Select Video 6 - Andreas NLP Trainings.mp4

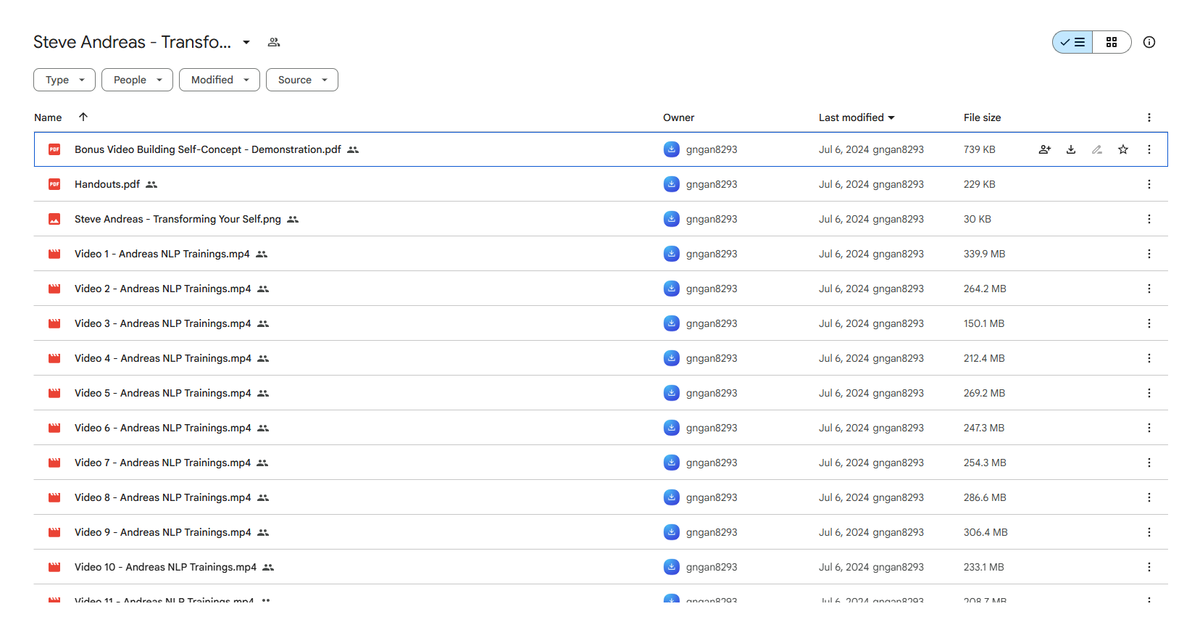click(x=163, y=428)
